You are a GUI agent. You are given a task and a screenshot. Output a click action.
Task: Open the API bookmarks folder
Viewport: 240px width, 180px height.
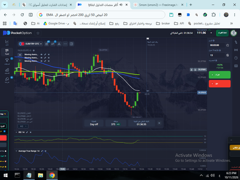point(179,24)
